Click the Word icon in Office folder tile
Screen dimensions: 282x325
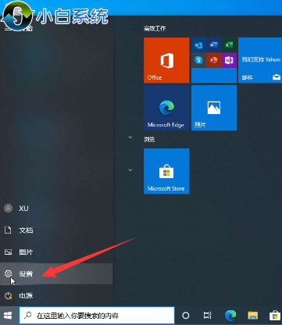tap(214, 45)
